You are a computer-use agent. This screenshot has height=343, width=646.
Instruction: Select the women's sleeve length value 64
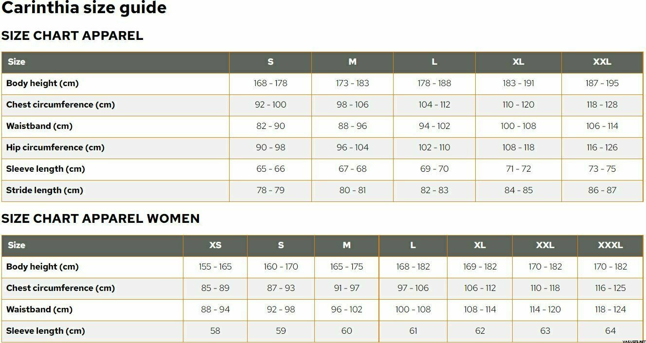(x=610, y=331)
